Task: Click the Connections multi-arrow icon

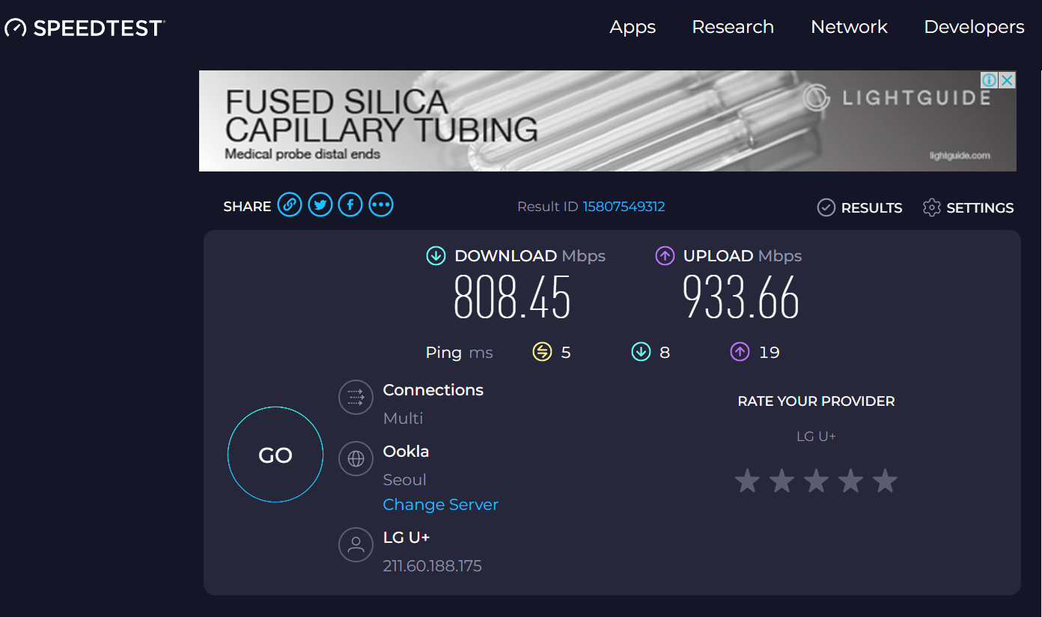Action: [x=356, y=397]
